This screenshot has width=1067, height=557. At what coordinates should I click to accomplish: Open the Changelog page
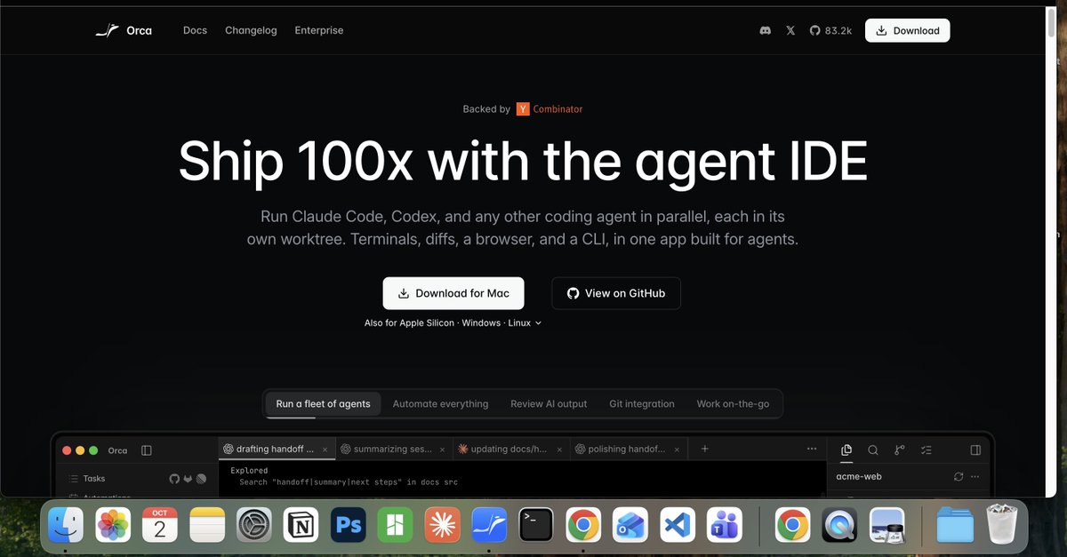[251, 30]
